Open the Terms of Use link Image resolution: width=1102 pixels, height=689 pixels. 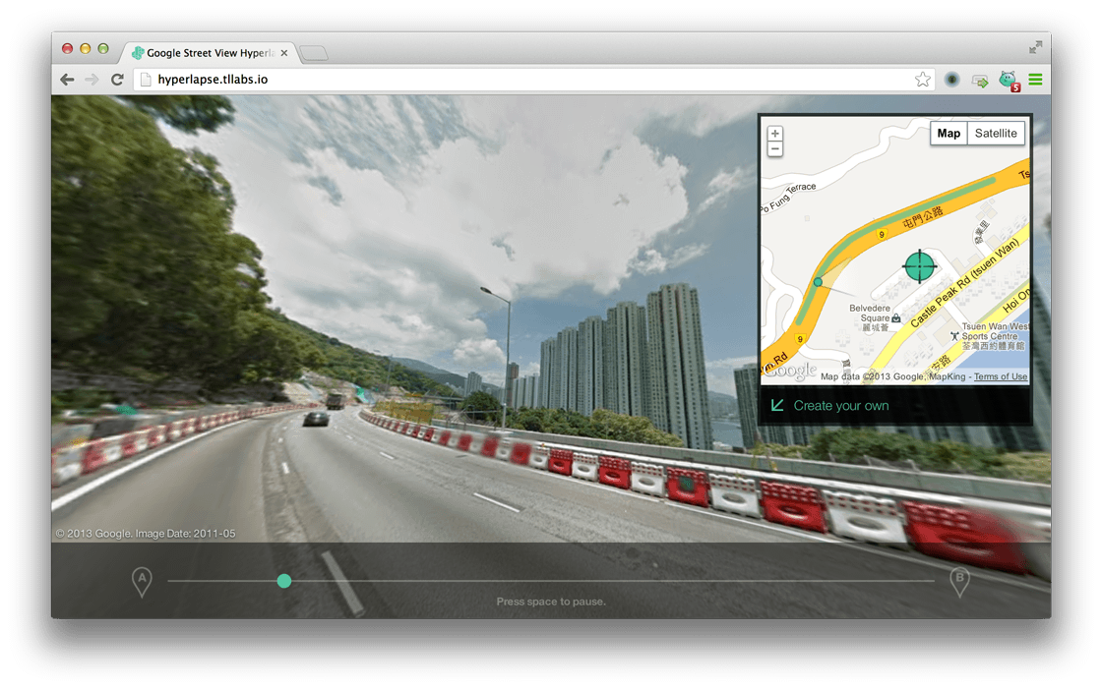pos(1000,376)
